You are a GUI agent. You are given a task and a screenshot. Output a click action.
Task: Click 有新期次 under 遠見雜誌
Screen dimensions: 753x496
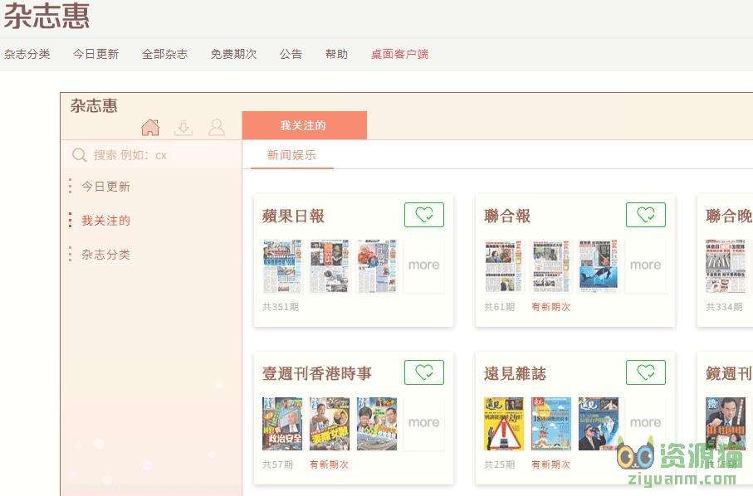coord(550,464)
